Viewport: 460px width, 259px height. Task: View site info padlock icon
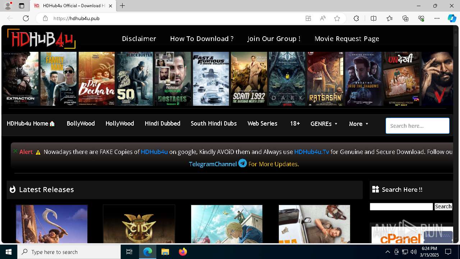tap(45, 18)
